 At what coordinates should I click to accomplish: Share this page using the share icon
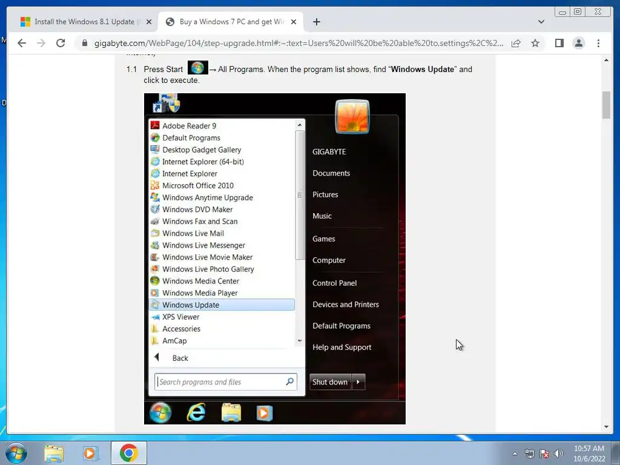[x=516, y=43]
